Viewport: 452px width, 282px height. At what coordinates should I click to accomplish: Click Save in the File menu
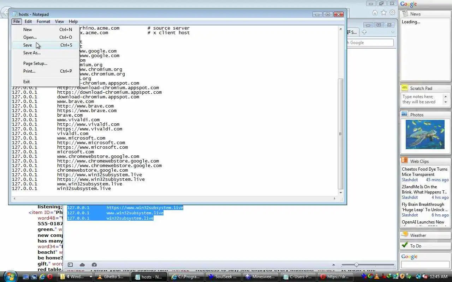pyautogui.click(x=45, y=45)
